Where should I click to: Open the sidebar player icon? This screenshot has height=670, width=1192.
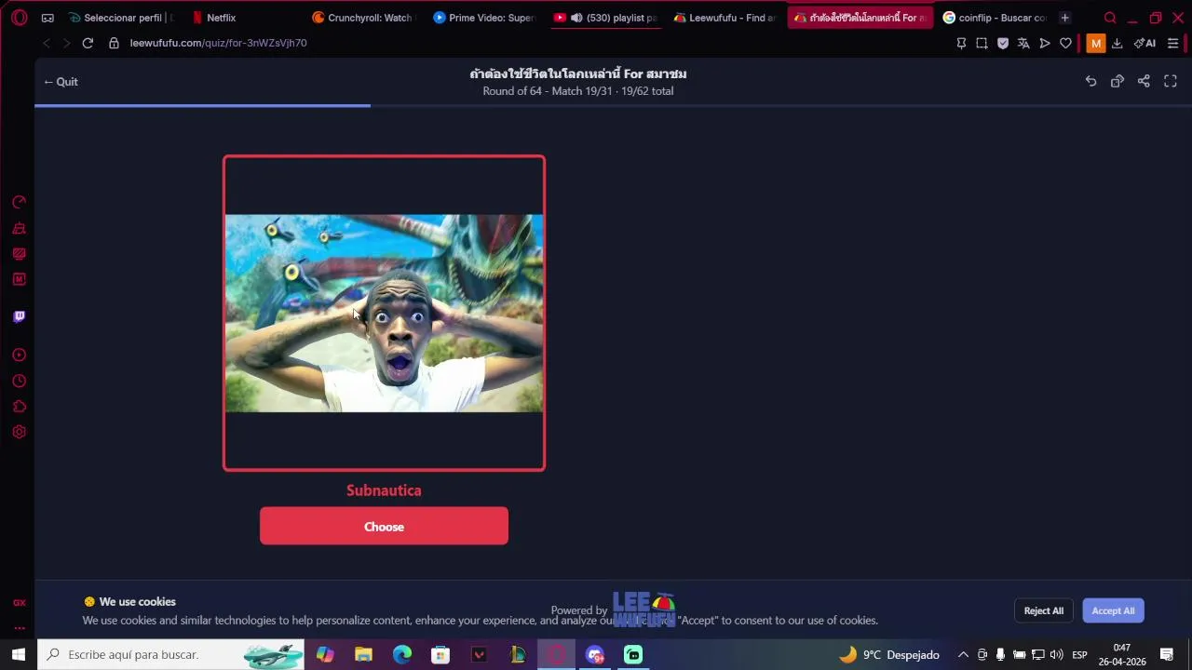[19, 355]
